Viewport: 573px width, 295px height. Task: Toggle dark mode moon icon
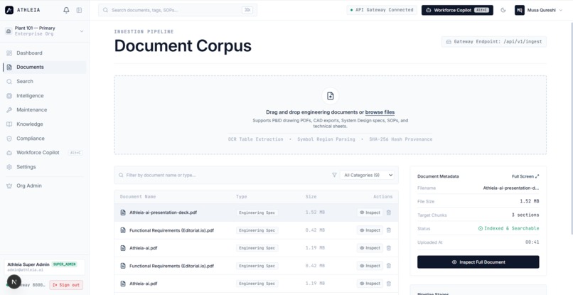pos(503,10)
